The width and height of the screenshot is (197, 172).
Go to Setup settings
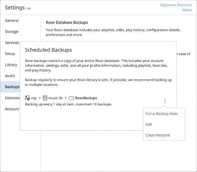(10, 54)
